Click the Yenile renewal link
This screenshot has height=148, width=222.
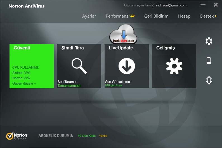pos(103,136)
